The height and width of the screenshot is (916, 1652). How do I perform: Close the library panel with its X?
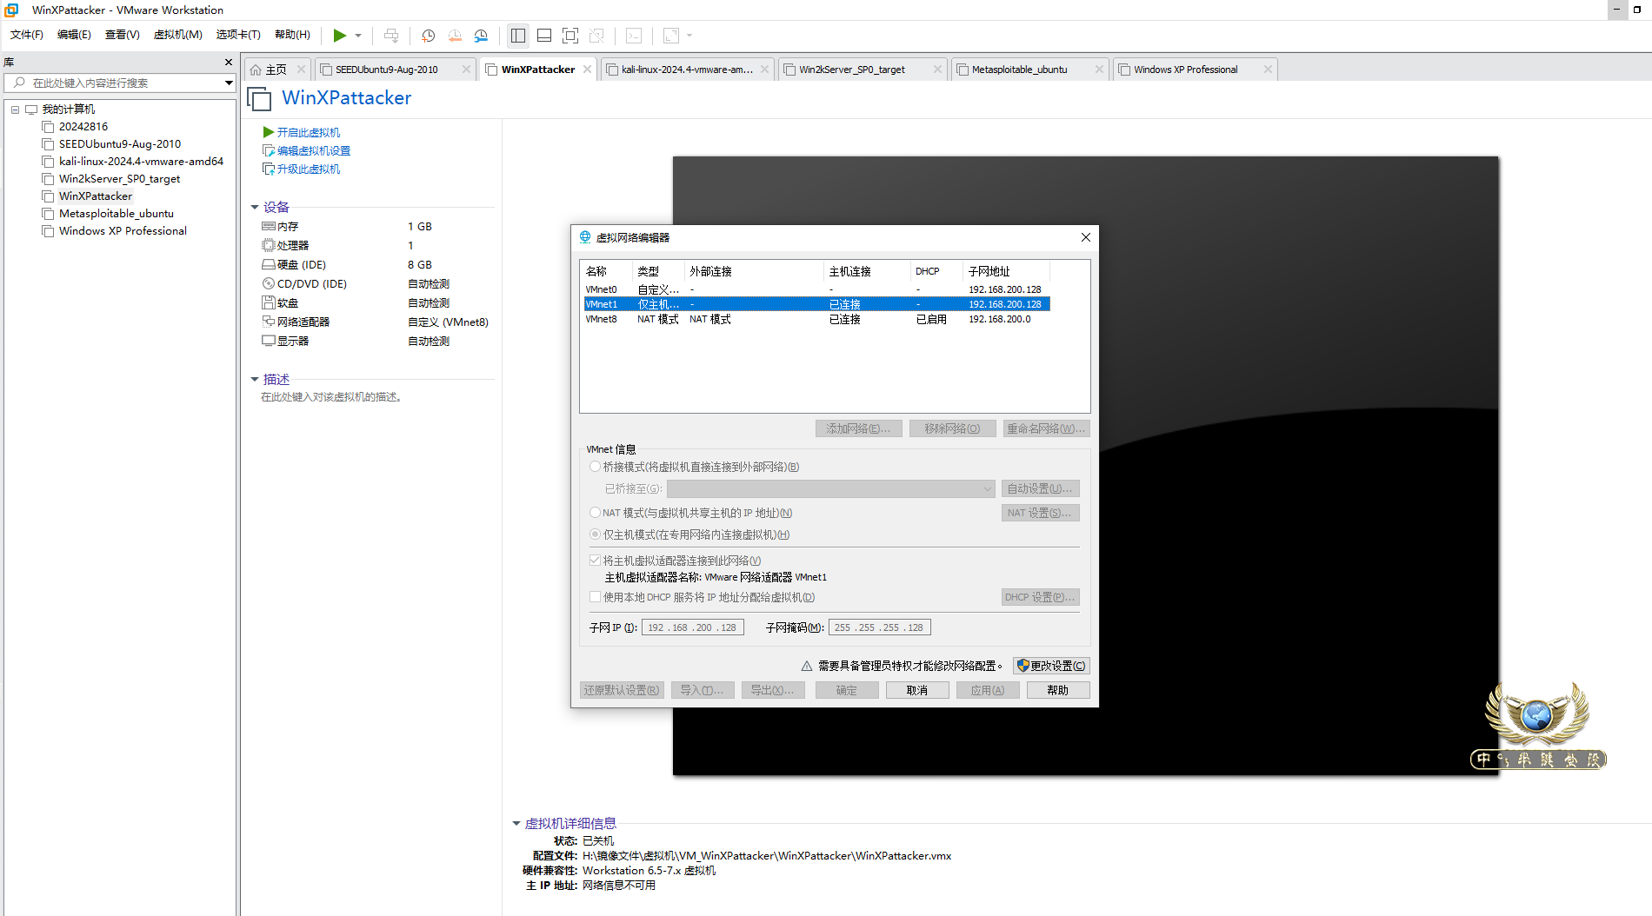229,63
